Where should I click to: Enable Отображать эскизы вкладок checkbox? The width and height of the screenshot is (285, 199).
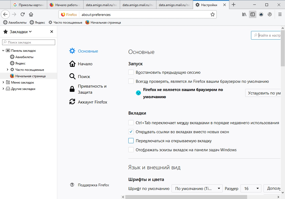[x=131, y=150]
